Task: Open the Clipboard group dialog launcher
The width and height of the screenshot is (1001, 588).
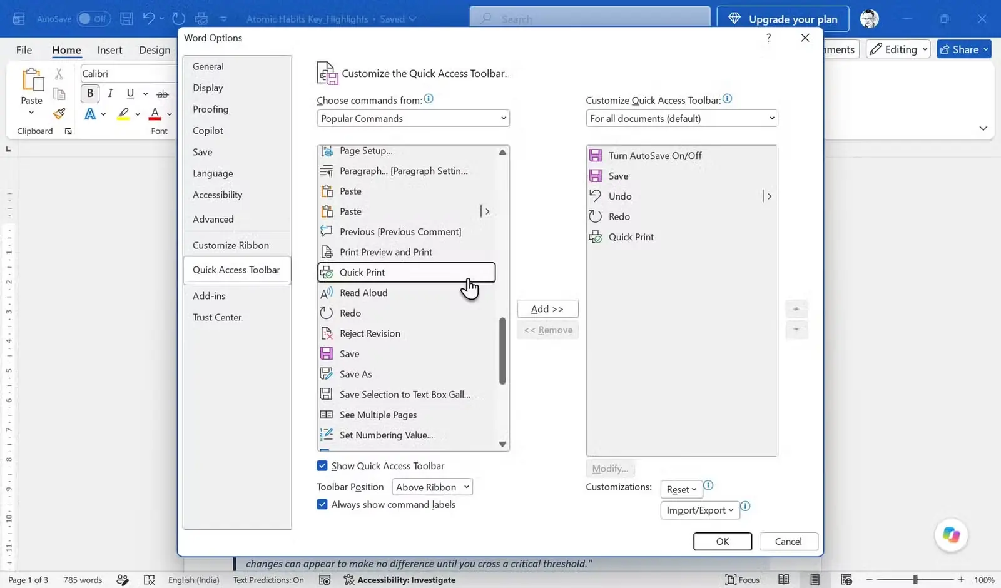Action: click(x=68, y=131)
